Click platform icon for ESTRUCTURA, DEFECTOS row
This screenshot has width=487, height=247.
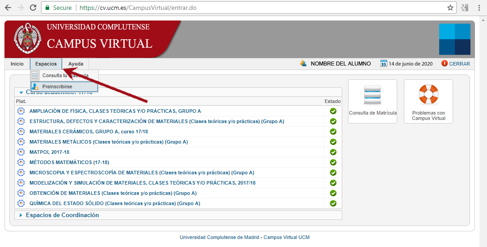click(x=21, y=121)
